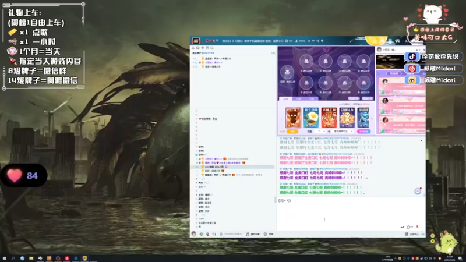
Task: Click the taskbar search icon
Action: pyautogui.click(x=13, y=258)
